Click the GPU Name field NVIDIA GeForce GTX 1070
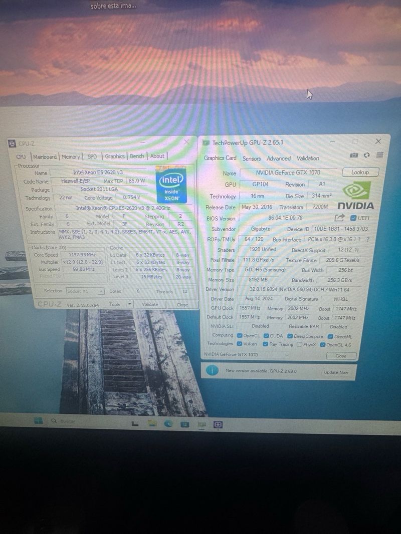 coord(288,172)
